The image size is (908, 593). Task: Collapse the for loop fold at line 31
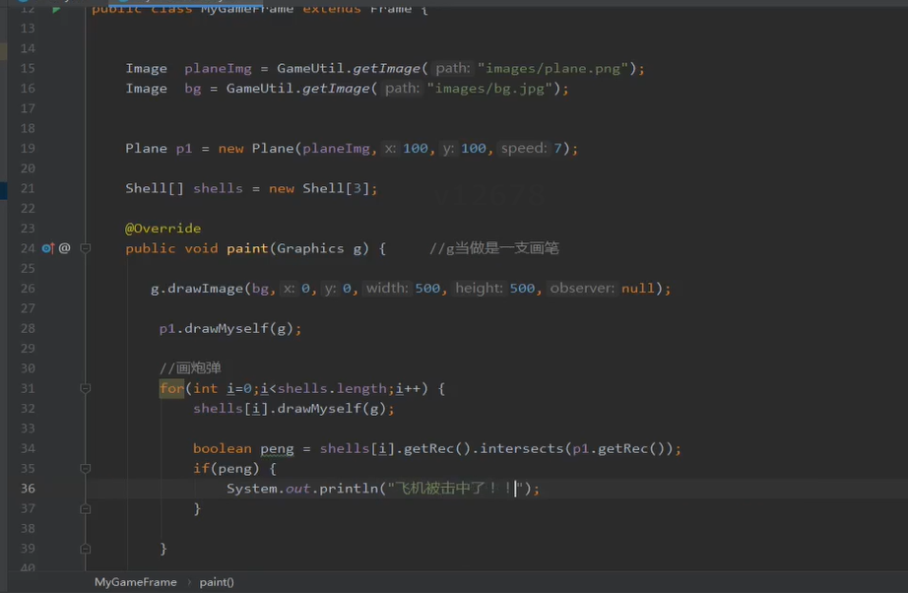[85, 388]
